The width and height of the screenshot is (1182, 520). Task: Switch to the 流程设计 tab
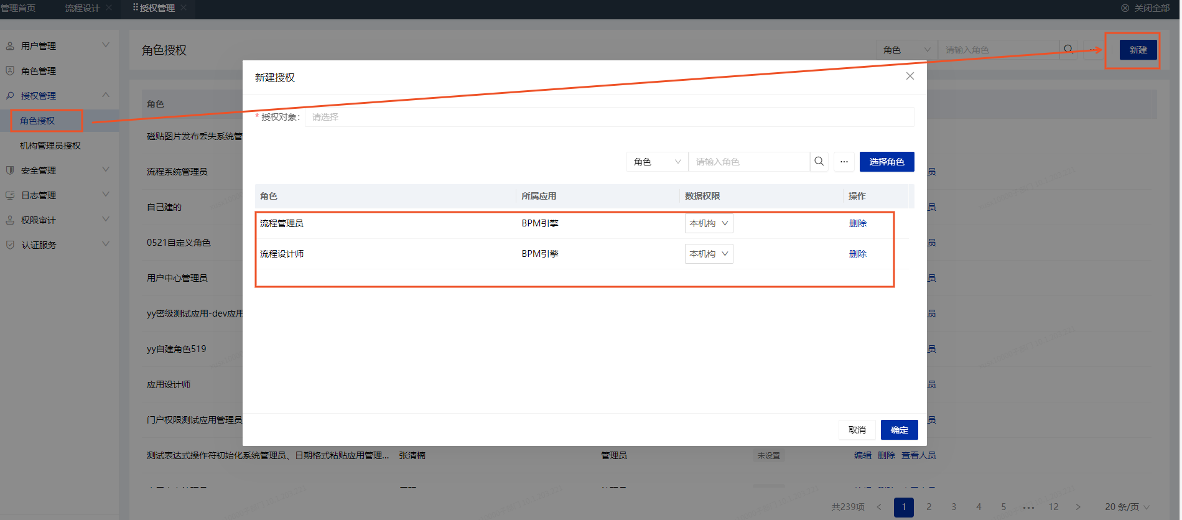[82, 8]
